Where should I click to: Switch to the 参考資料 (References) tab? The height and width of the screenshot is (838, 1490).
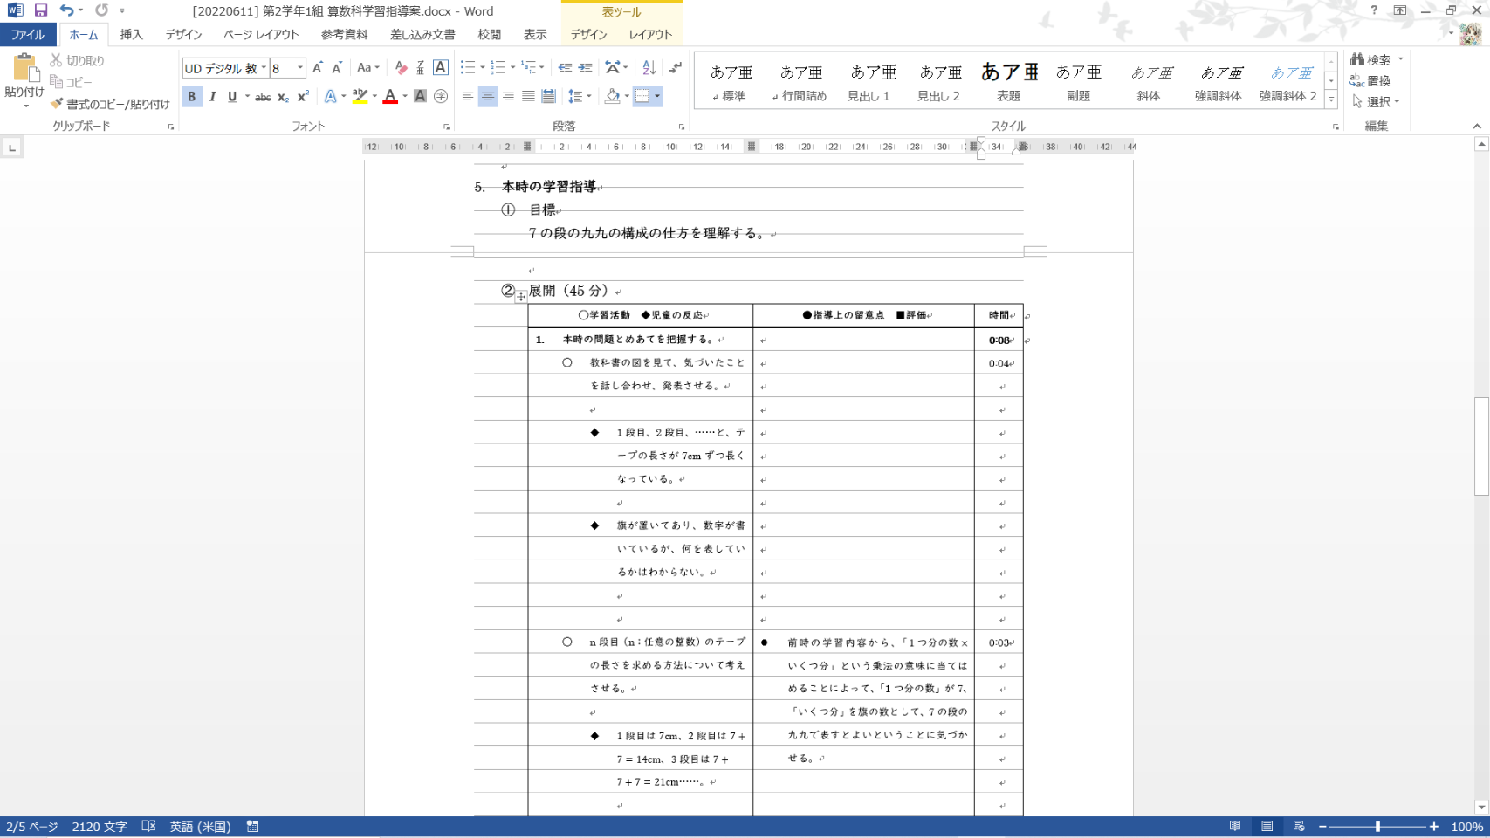[345, 35]
